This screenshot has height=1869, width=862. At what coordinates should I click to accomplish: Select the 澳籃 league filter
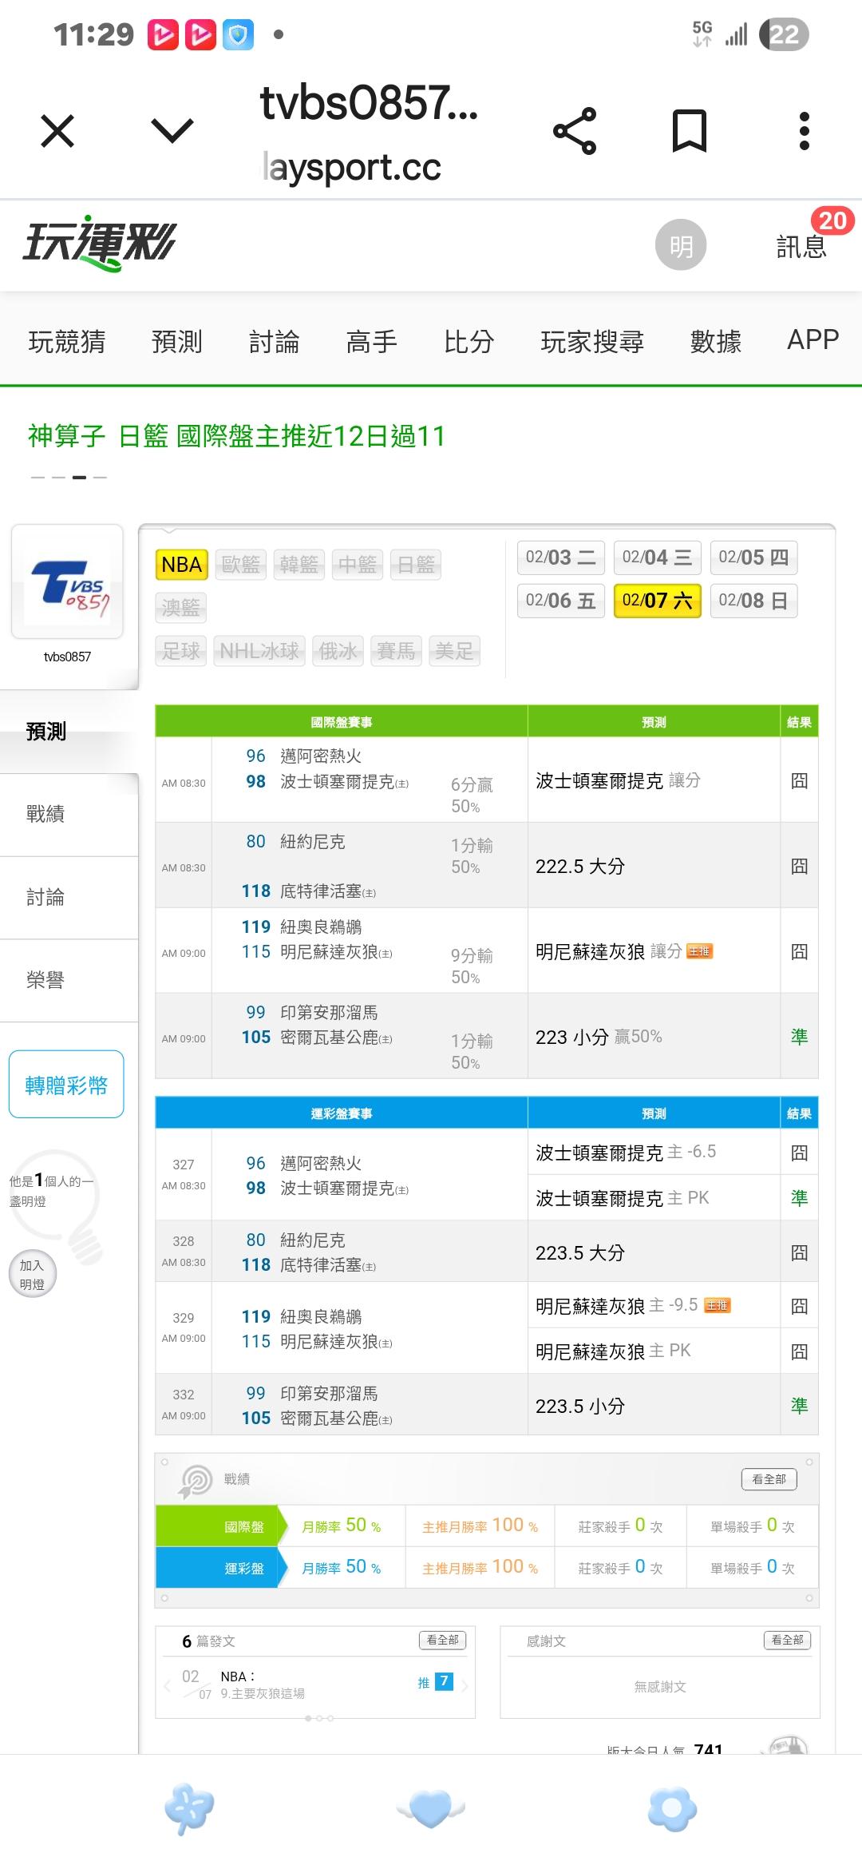(x=181, y=608)
